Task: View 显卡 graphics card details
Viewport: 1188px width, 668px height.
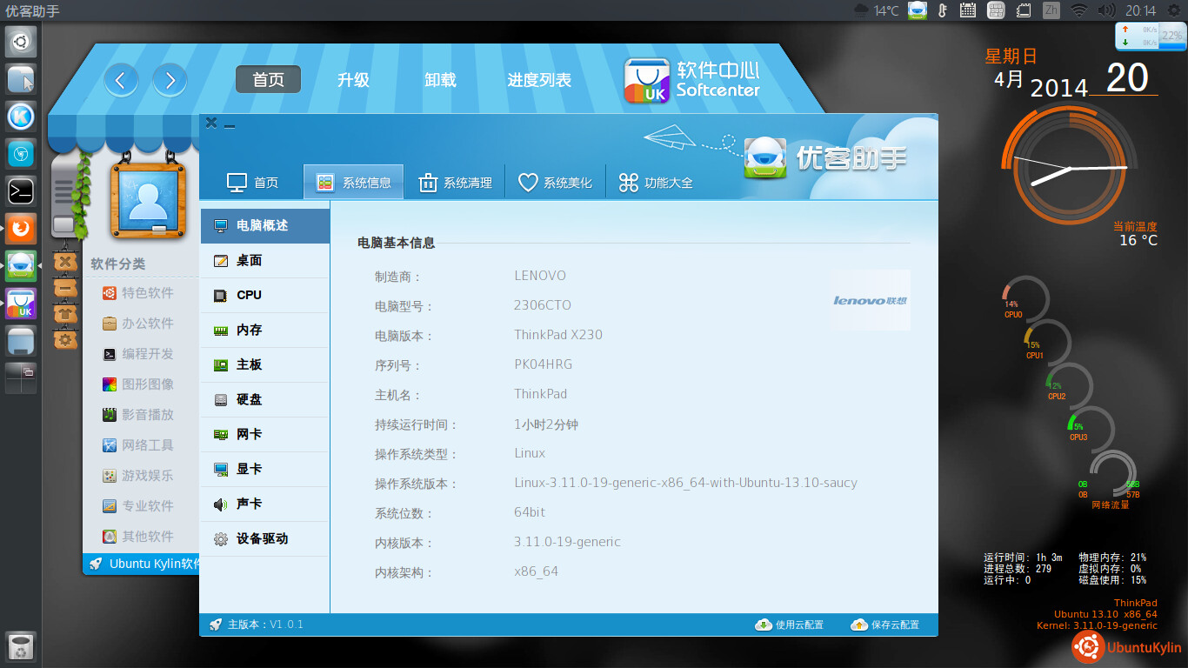Action: pos(249,469)
